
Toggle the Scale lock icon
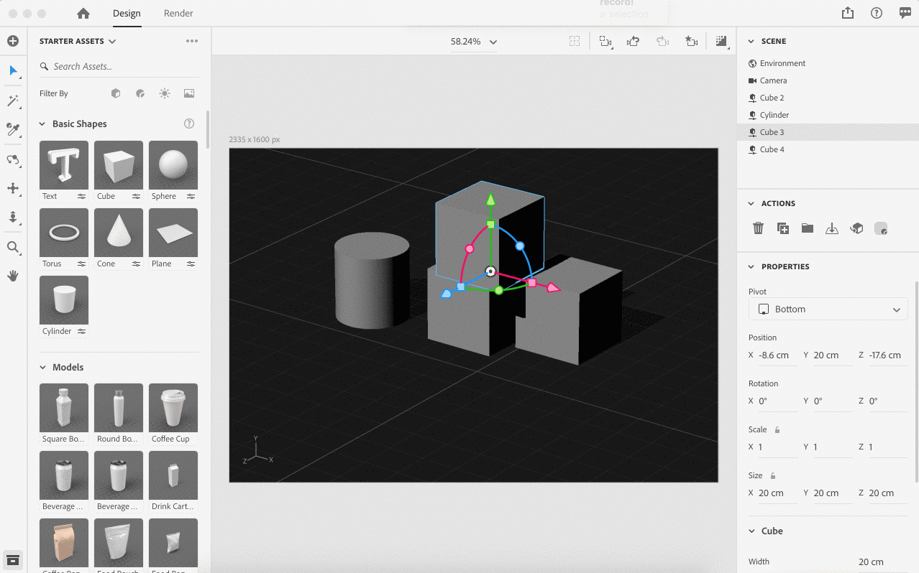pyautogui.click(x=777, y=429)
